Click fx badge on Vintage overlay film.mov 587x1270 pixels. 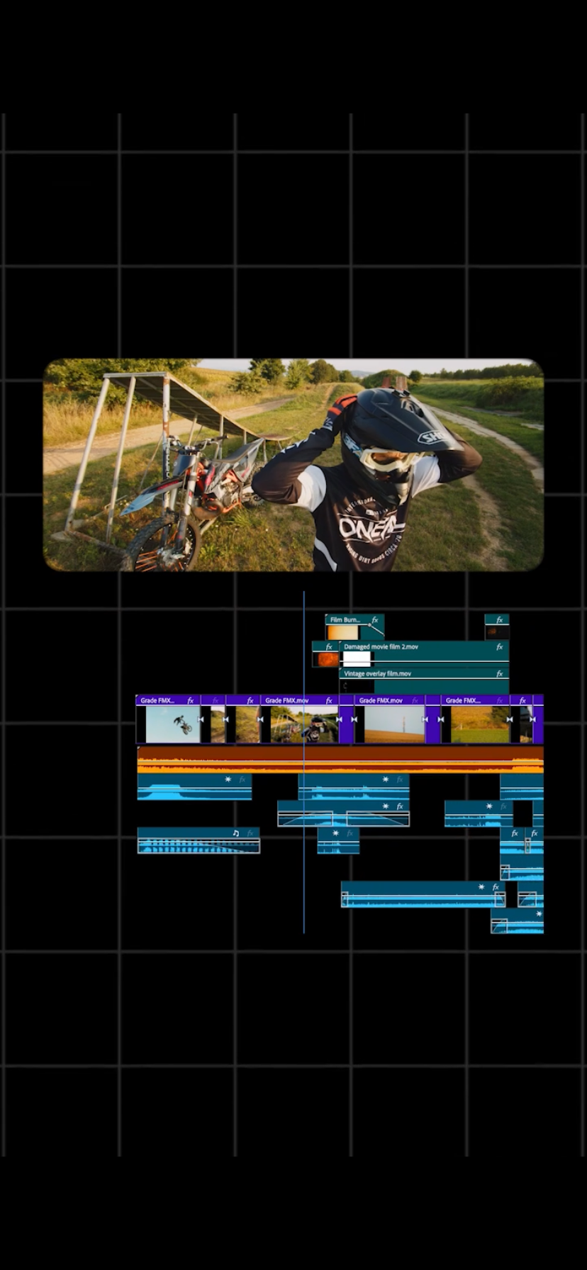(x=499, y=673)
